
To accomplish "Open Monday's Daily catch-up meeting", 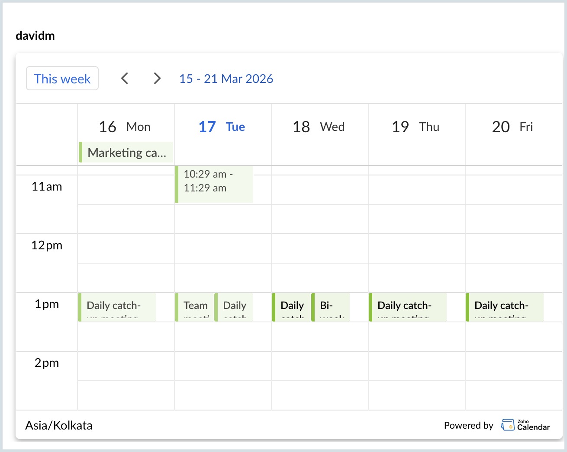I will [116, 307].
